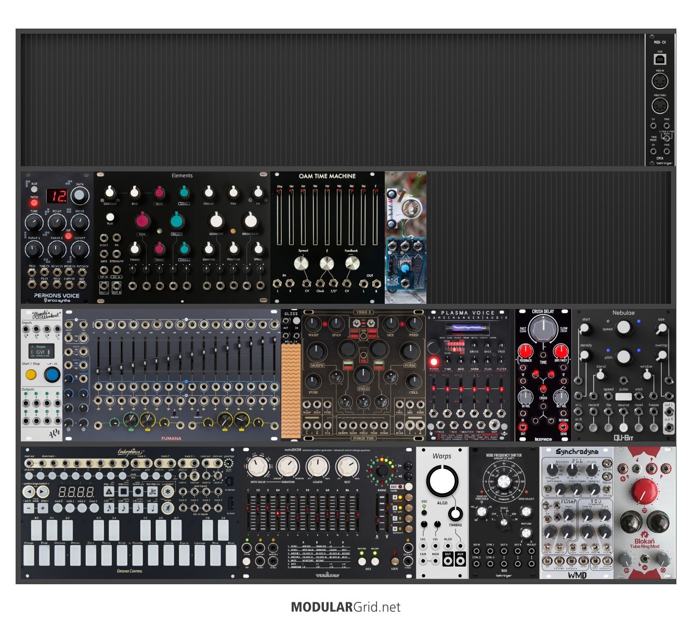The height and width of the screenshot is (618, 692).
Task: Click the Dry slider on OAM Time Machine
Action: (x=280, y=217)
